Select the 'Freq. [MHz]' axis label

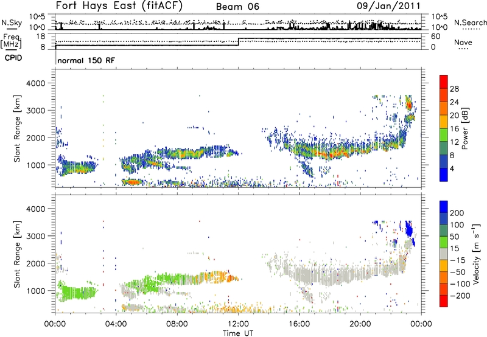[x=11, y=41]
